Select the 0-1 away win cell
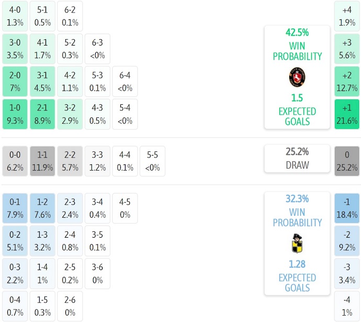The image size is (361, 322). (x=16, y=208)
